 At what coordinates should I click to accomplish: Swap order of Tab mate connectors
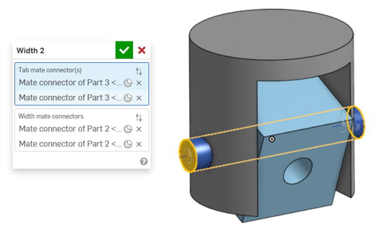[139, 71]
